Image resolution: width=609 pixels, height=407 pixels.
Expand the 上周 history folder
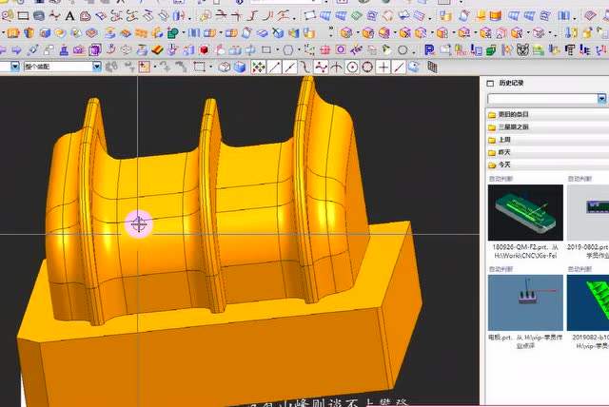coord(504,139)
